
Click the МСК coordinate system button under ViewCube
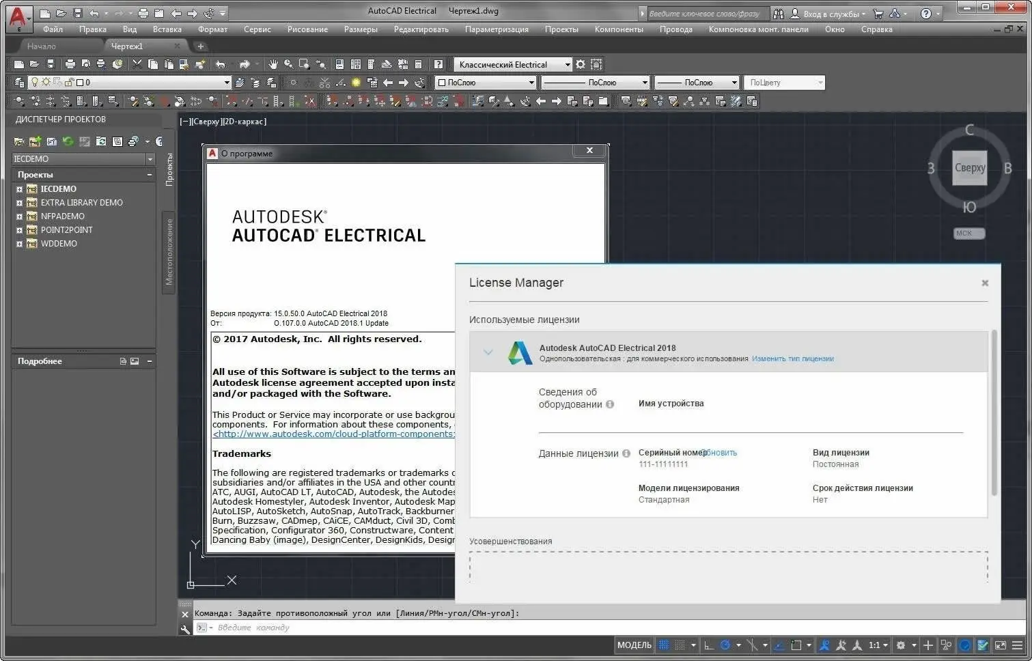click(969, 234)
